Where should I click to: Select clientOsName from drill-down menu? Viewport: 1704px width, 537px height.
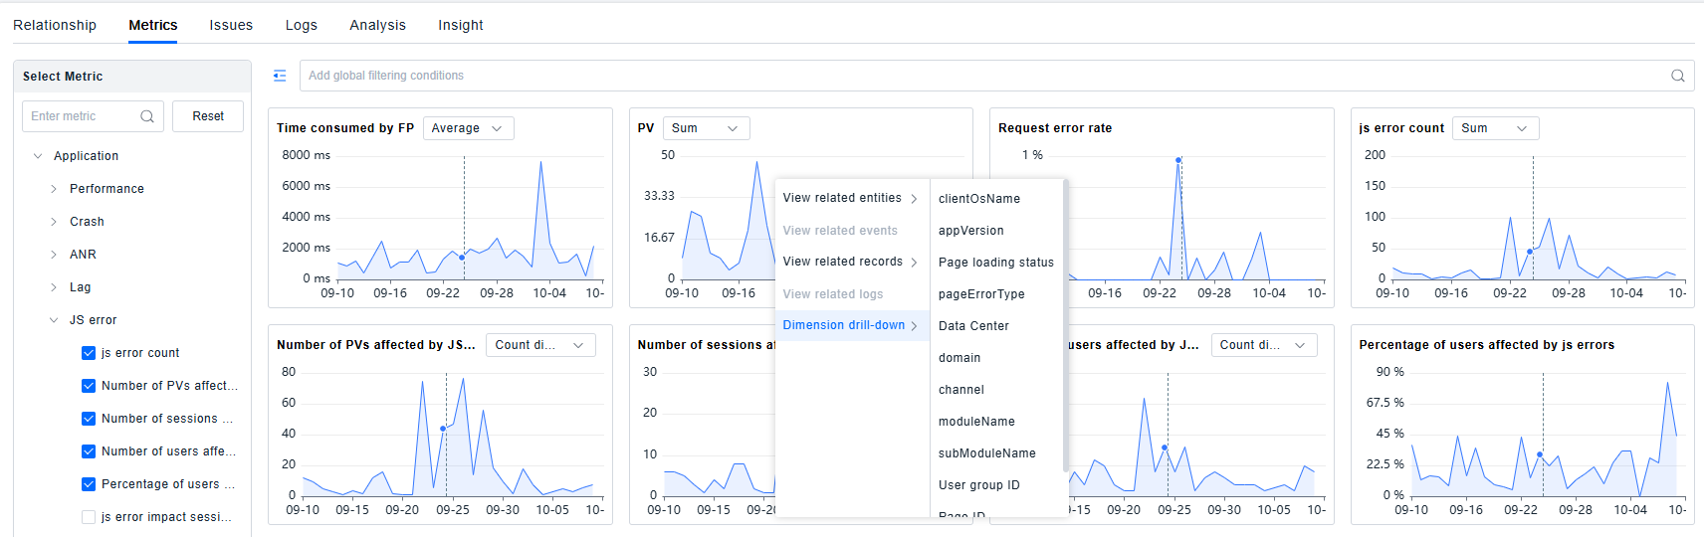[x=978, y=199]
